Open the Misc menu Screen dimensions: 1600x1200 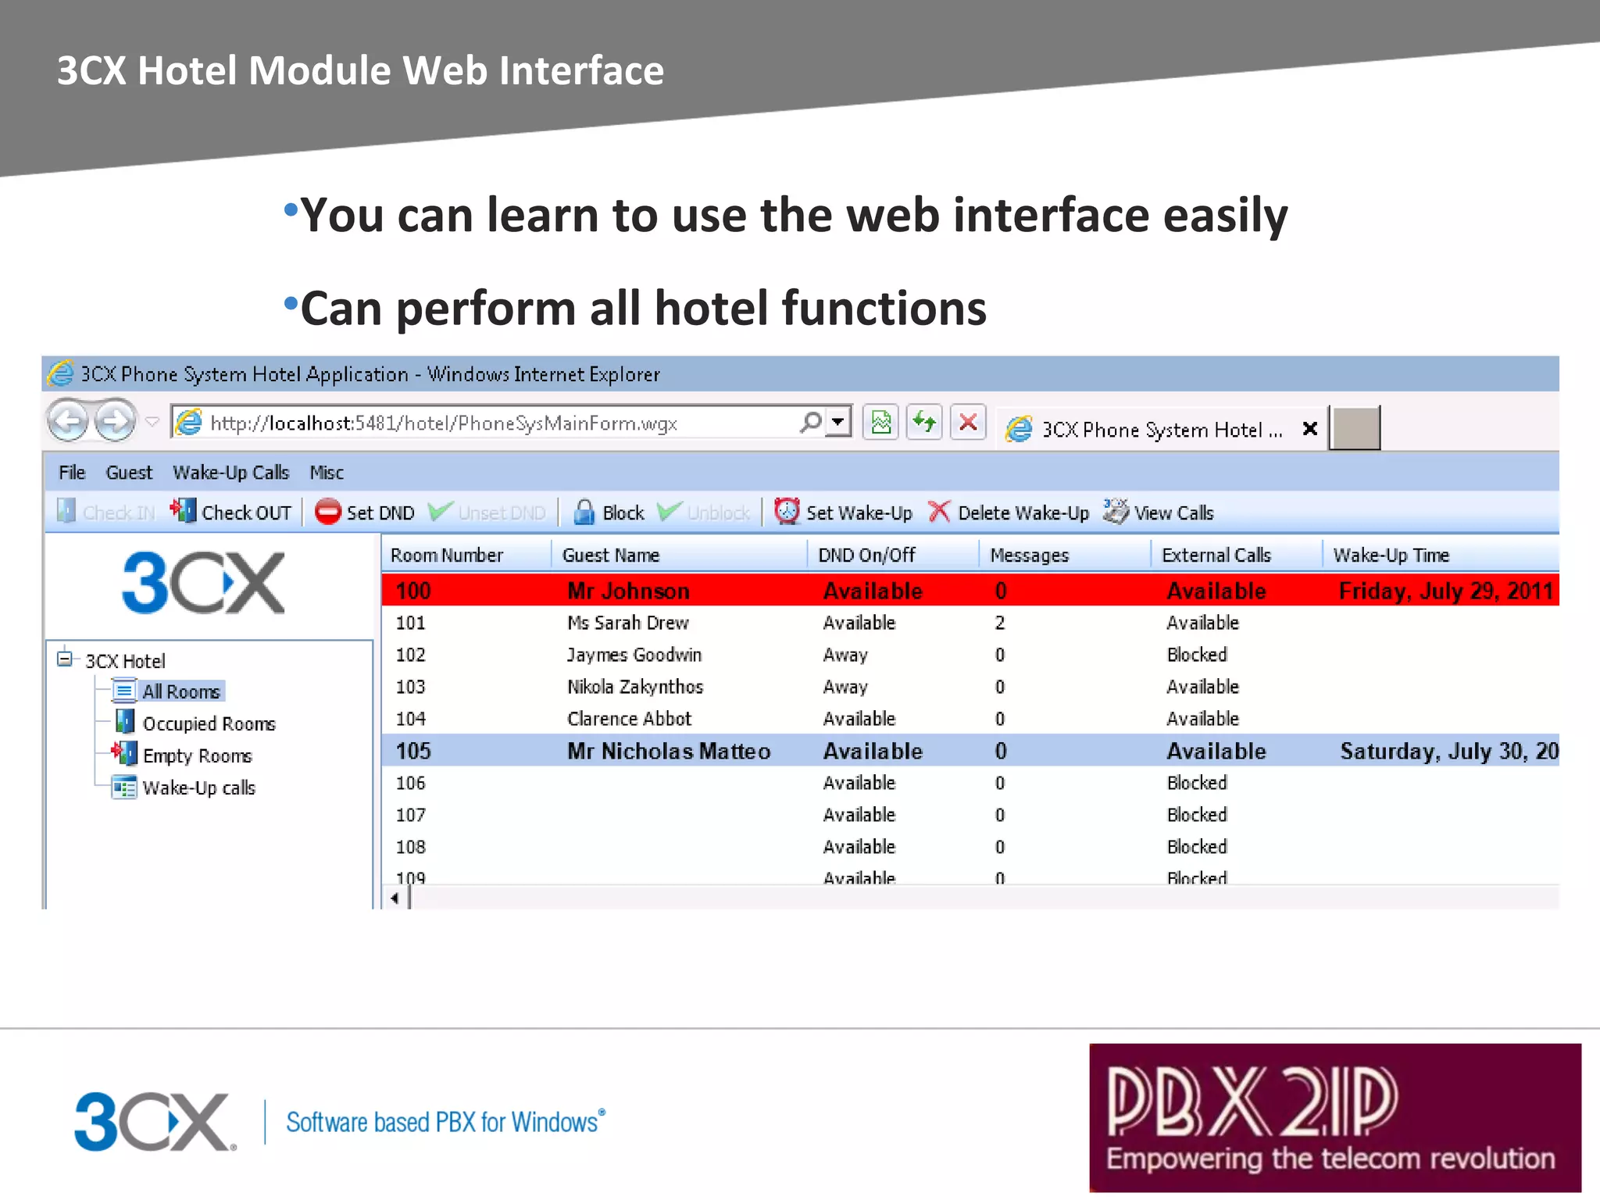click(x=327, y=473)
